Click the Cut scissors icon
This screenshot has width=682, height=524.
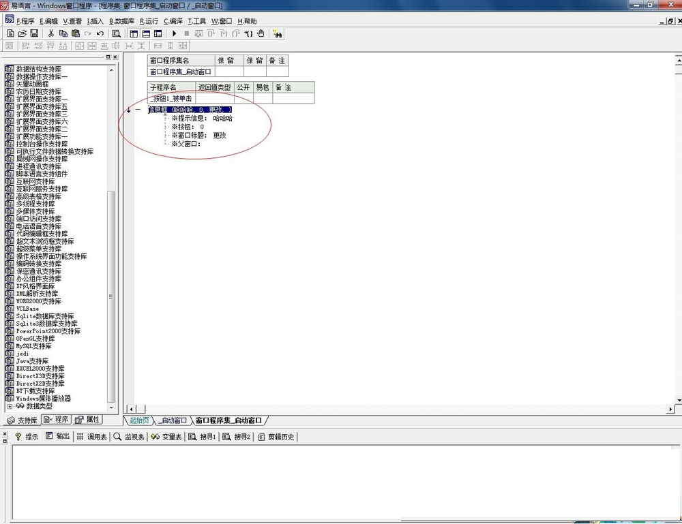51,33
